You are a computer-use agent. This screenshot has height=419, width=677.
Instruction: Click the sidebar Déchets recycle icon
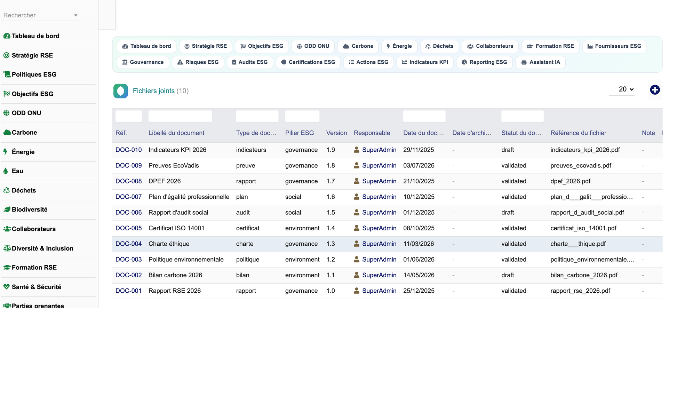7,190
